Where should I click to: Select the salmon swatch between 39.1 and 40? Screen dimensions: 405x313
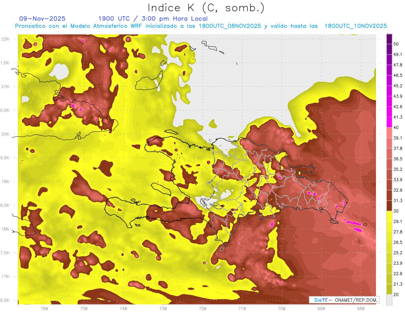click(x=389, y=133)
